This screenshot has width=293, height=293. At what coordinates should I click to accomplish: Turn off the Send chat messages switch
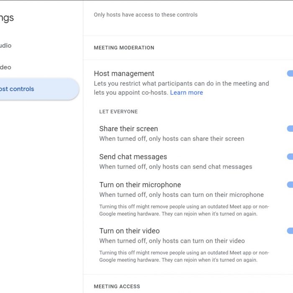click(290, 157)
